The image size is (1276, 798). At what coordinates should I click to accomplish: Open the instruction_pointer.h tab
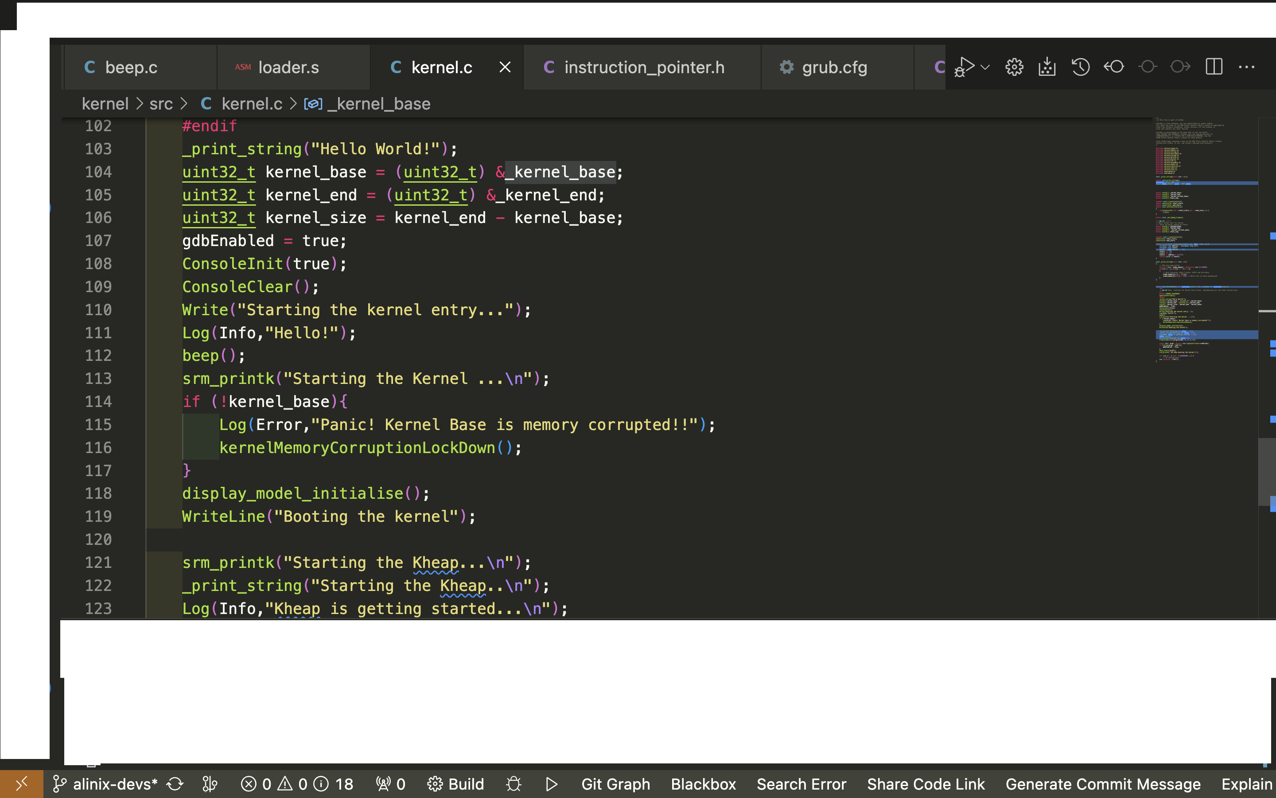[642, 67]
